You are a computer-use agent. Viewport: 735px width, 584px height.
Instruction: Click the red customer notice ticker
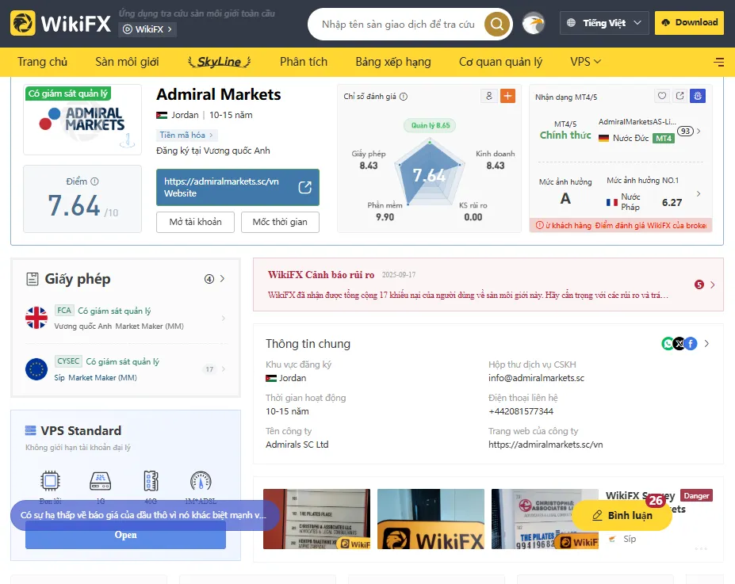621,225
